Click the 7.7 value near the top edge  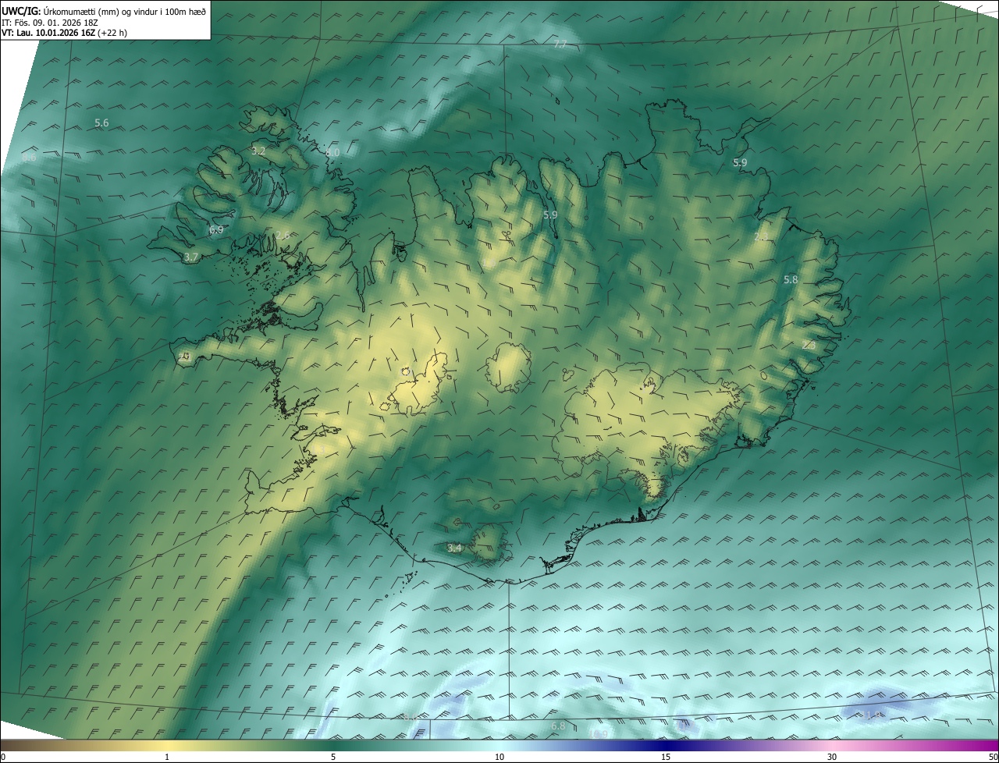560,45
